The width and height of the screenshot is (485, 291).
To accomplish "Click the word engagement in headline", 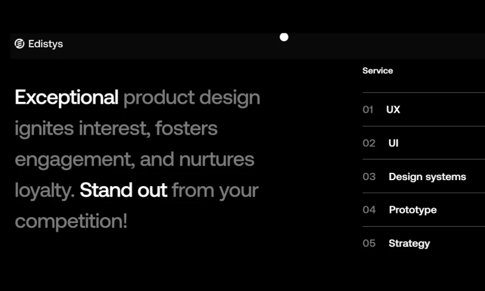I will [x=73, y=159].
